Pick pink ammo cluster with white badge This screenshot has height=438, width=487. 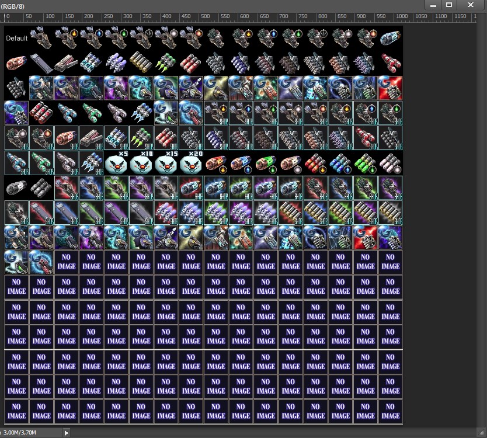point(391,164)
